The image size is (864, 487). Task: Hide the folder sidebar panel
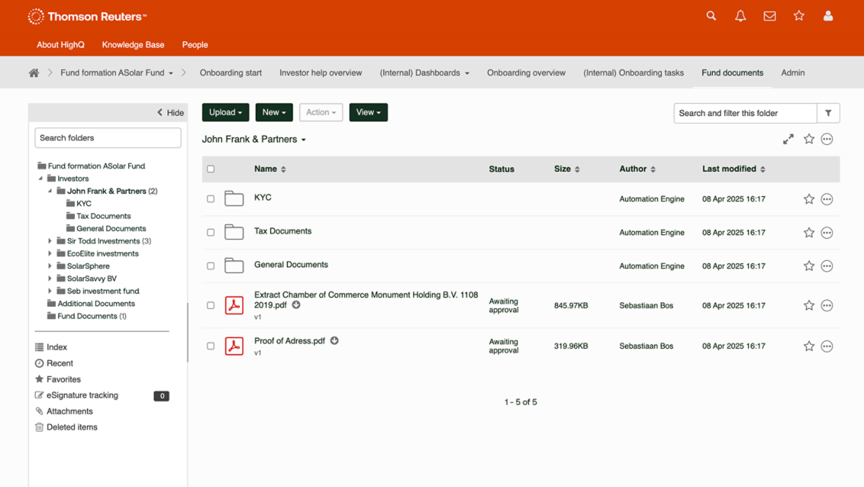point(170,113)
